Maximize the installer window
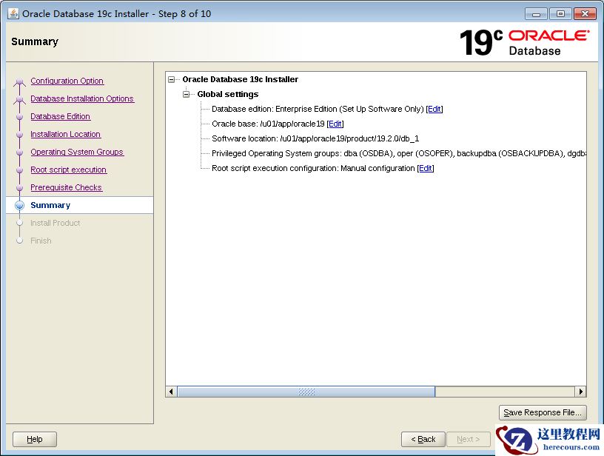The width and height of the screenshot is (604, 456). click(560, 14)
